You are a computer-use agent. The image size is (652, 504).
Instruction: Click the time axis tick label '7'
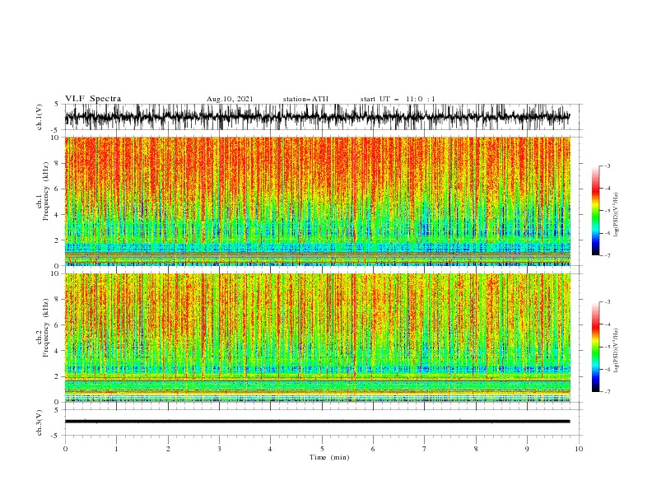coord(425,449)
